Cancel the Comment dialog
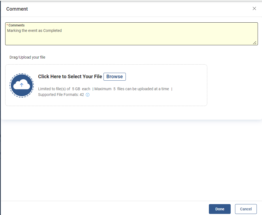Image resolution: width=262 pixels, height=215 pixels. click(x=246, y=209)
